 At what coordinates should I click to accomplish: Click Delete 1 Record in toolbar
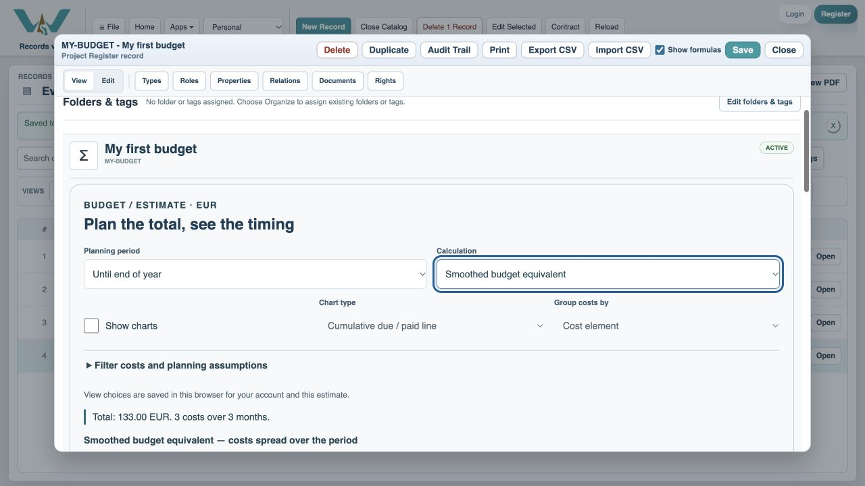[449, 27]
